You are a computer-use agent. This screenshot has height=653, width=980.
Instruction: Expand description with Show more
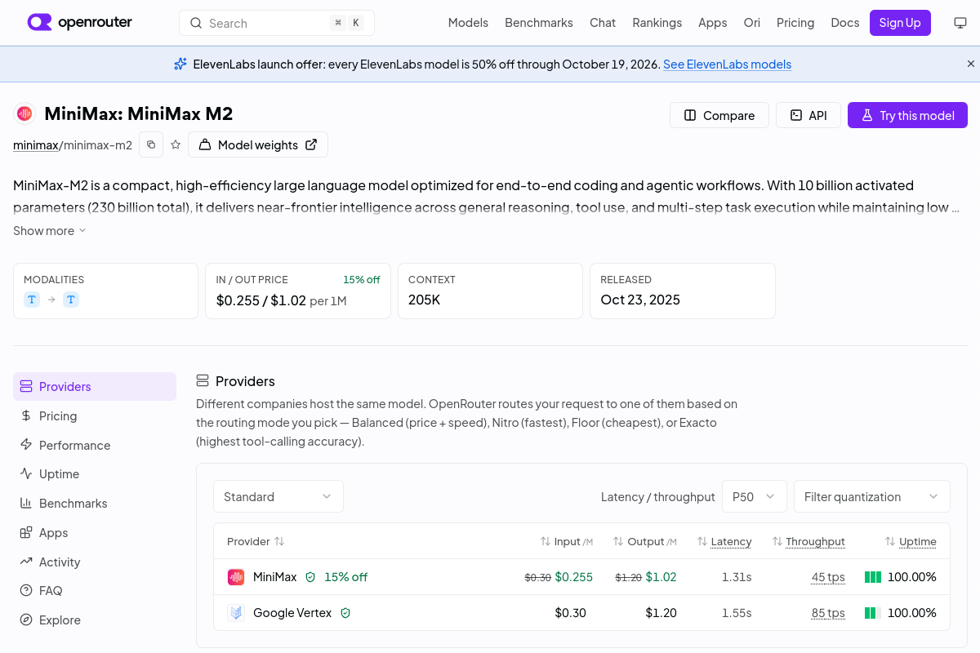click(x=49, y=231)
